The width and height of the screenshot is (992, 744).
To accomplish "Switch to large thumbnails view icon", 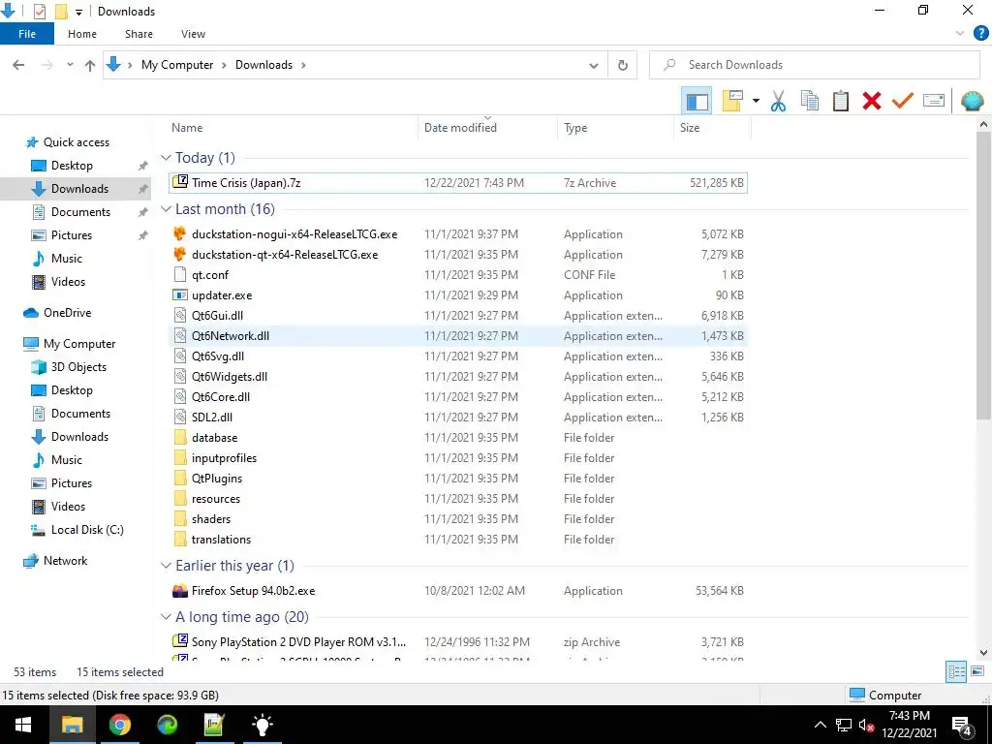I will pos(977,672).
